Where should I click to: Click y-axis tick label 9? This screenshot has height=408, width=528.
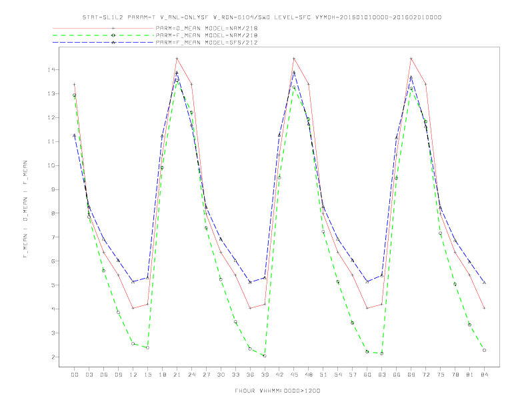(x=53, y=189)
